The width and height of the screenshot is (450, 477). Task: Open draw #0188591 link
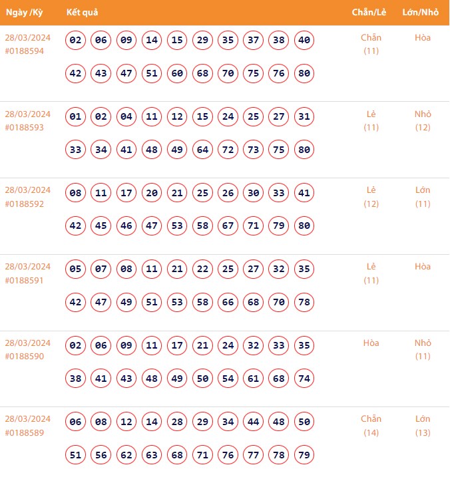pos(24,281)
